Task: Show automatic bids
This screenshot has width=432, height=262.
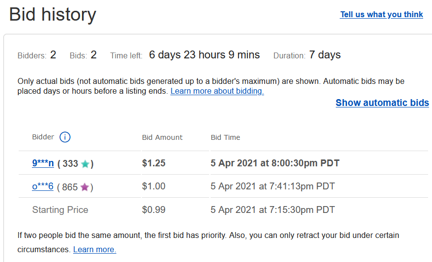Action: click(x=382, y=103)
